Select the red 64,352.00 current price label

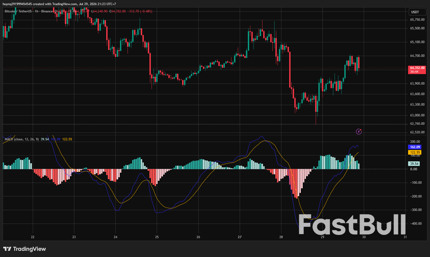point(417,70)
